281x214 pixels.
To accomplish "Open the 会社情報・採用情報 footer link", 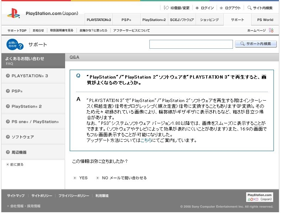I will point(25,206).
